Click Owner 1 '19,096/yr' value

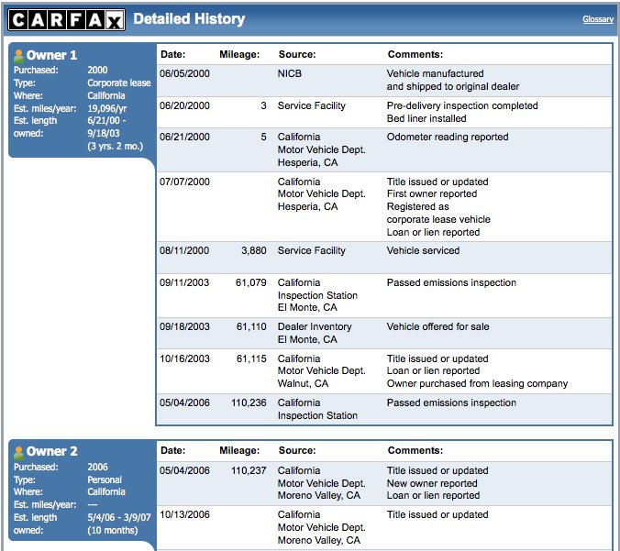(x=106, y=109)
